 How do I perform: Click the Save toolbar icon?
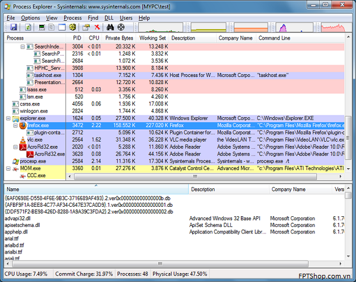tap(14, 27)
